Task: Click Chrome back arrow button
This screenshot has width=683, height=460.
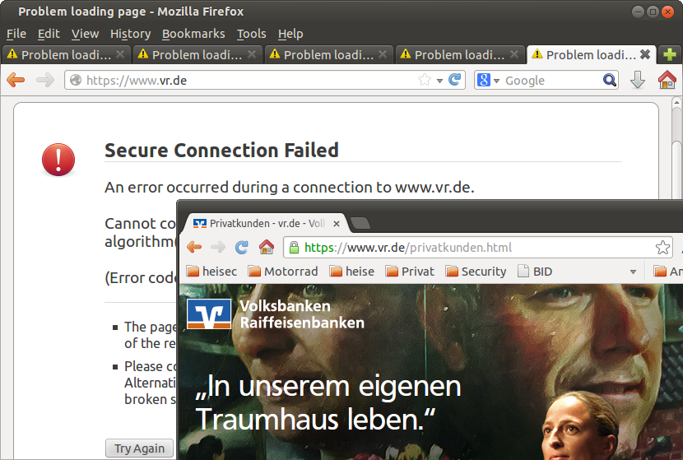Action: [194, 248]
